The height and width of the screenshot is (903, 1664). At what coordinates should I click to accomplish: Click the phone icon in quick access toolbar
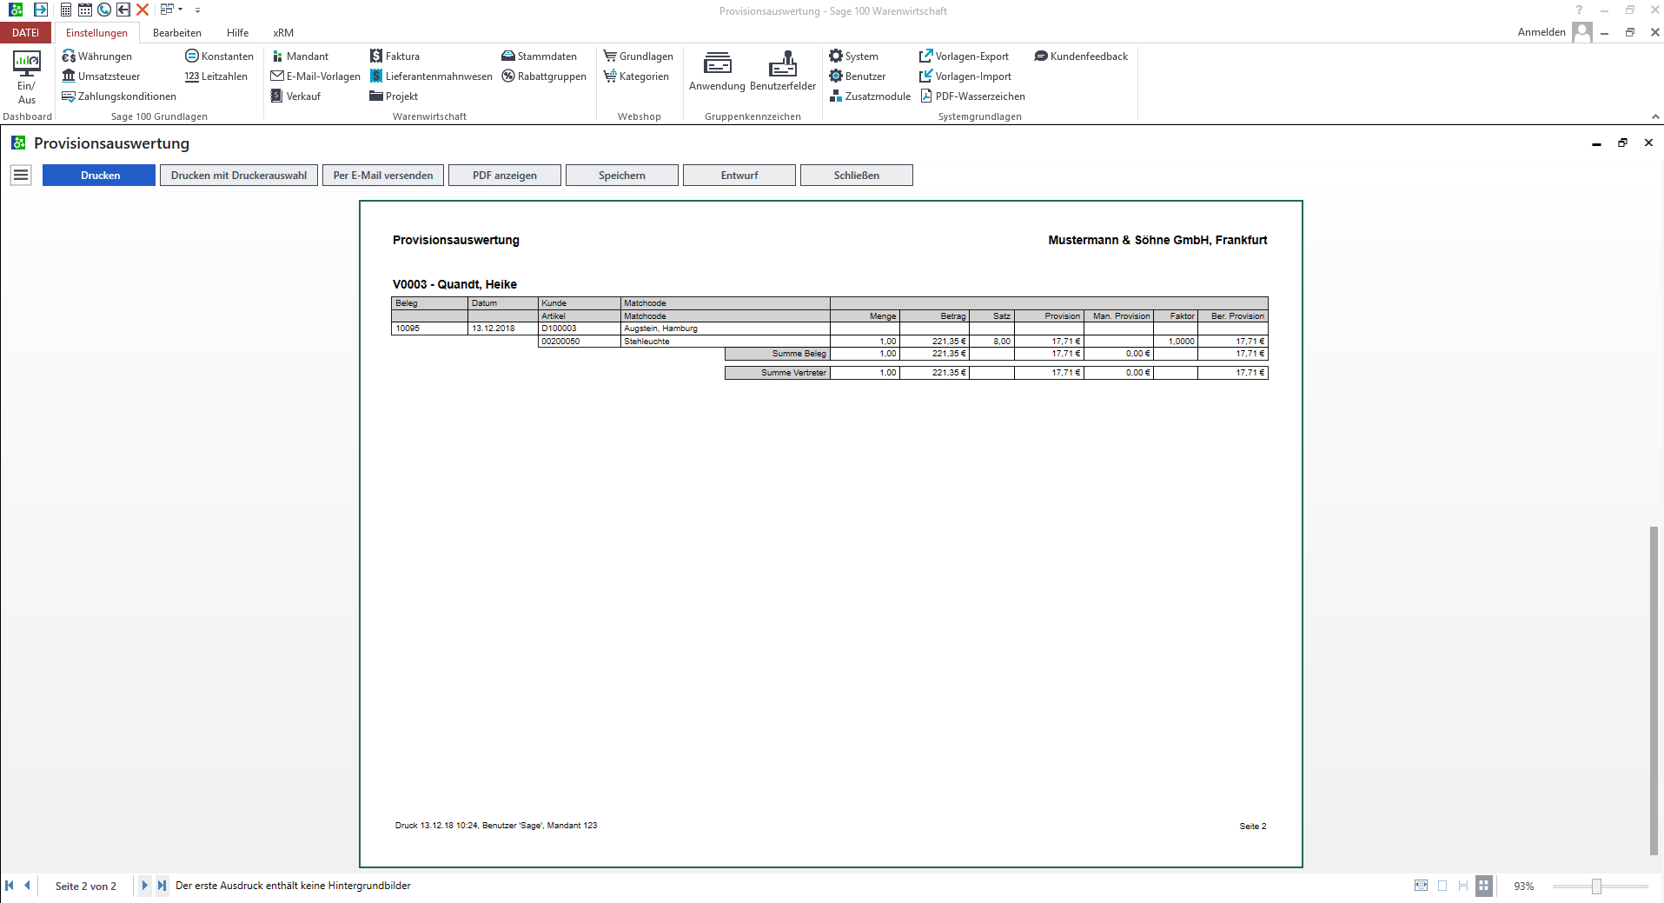tap(104, 10)
